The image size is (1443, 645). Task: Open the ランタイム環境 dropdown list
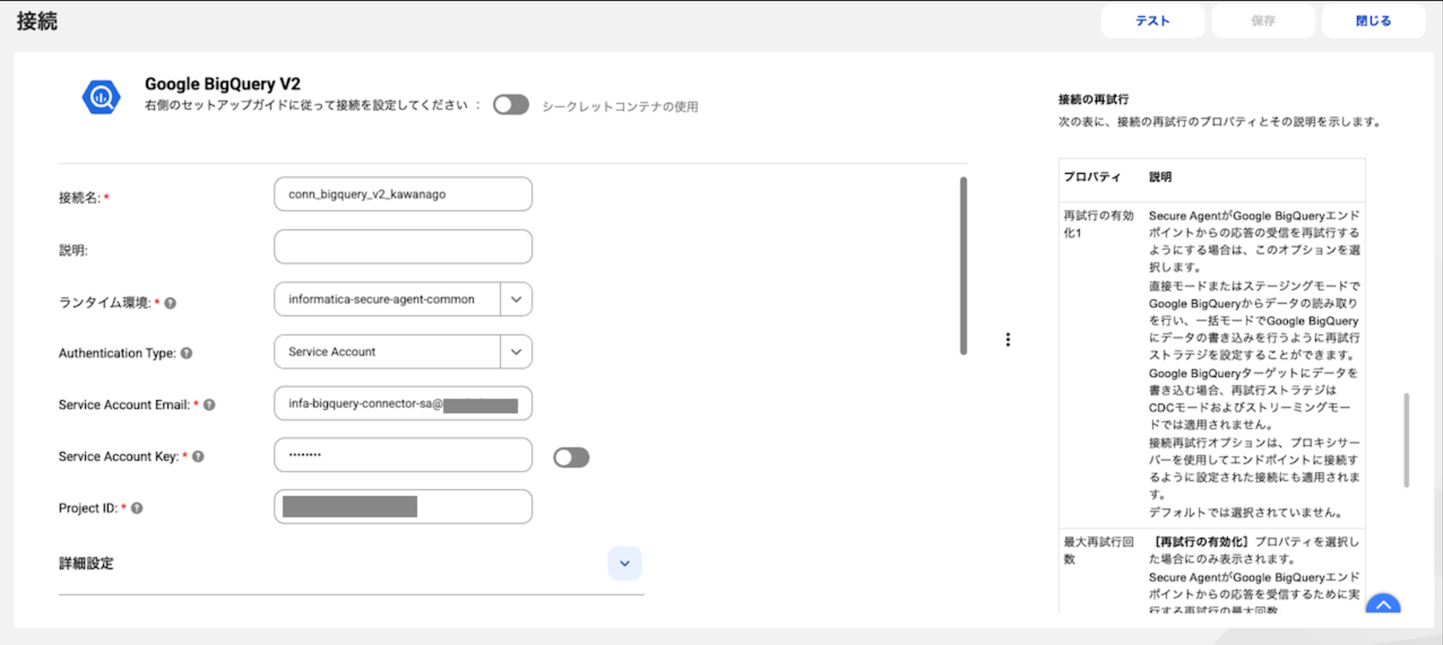click(516, 299)
